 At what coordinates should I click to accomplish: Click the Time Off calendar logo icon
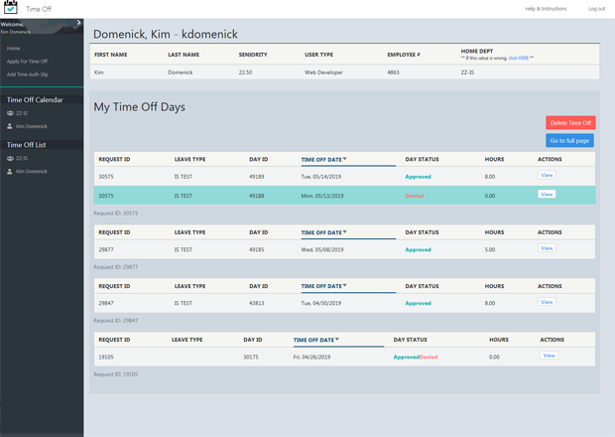[11, 8]
